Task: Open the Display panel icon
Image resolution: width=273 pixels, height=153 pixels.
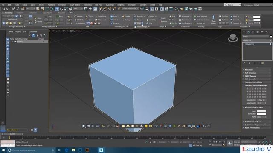Action: click(x=262, y=32)
